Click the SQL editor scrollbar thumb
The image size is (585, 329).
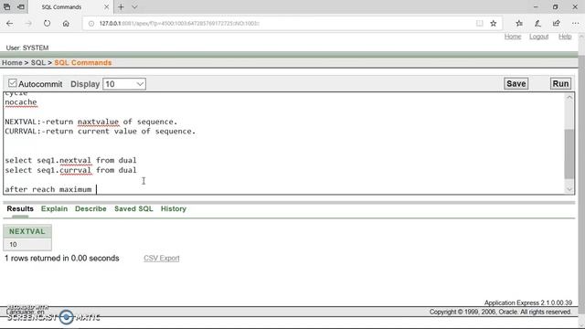coord(569,154)
